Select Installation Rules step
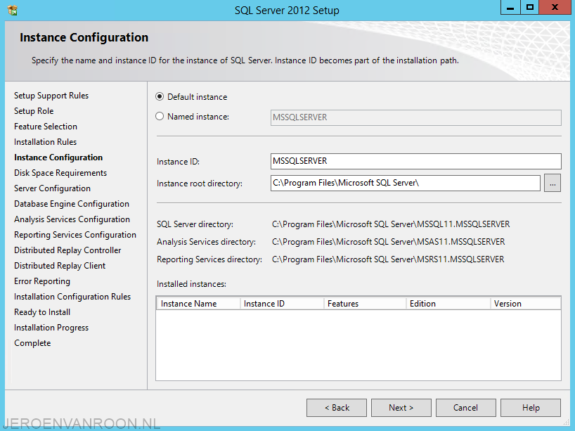 [x=46, y=142]
